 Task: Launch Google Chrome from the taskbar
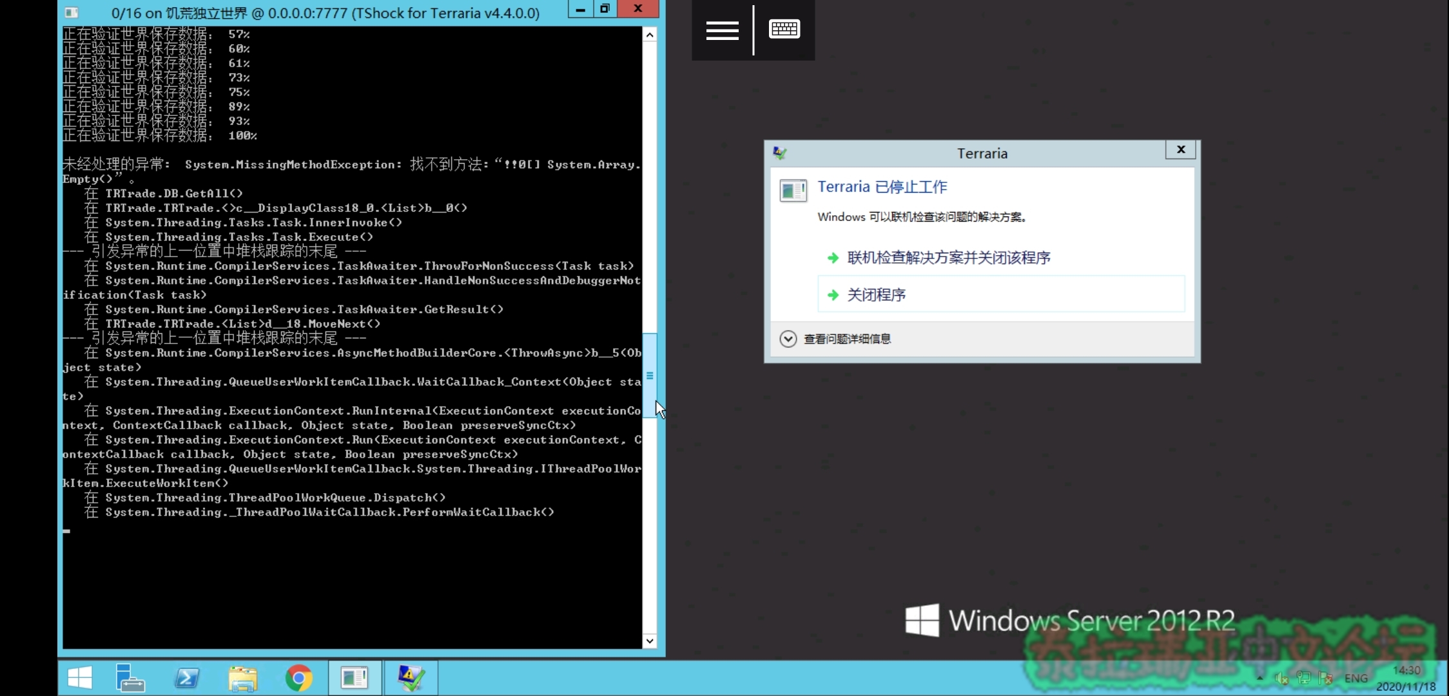(299, 678)
